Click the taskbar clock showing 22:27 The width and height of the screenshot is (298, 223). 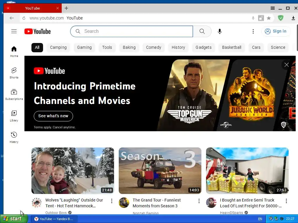pyautogui.click(x=290, y=219)
